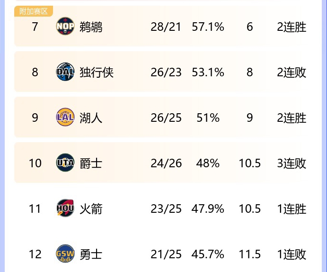Select the rank 8 number cell
The width and height of the screenshot is (327, 272).
[x=35, y=72]
